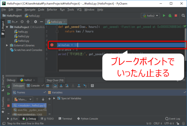Collapse all in the Project panel
This screenshot has width=187, height=126.
(x=28, y=22)
